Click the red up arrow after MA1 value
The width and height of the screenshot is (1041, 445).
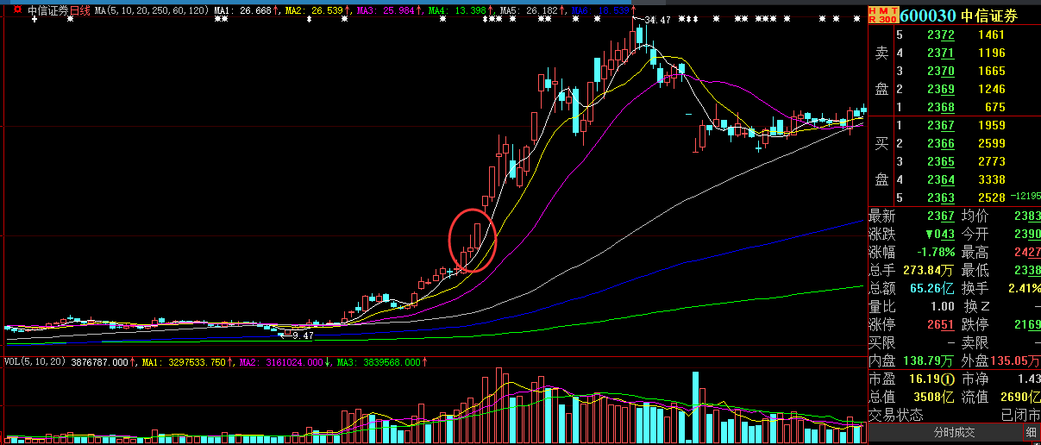(278, 10)
